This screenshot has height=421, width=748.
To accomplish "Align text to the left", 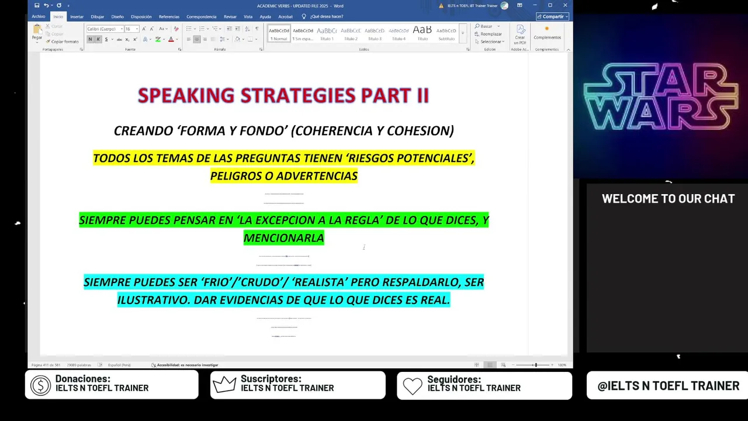I will click(x=189, y=39).
